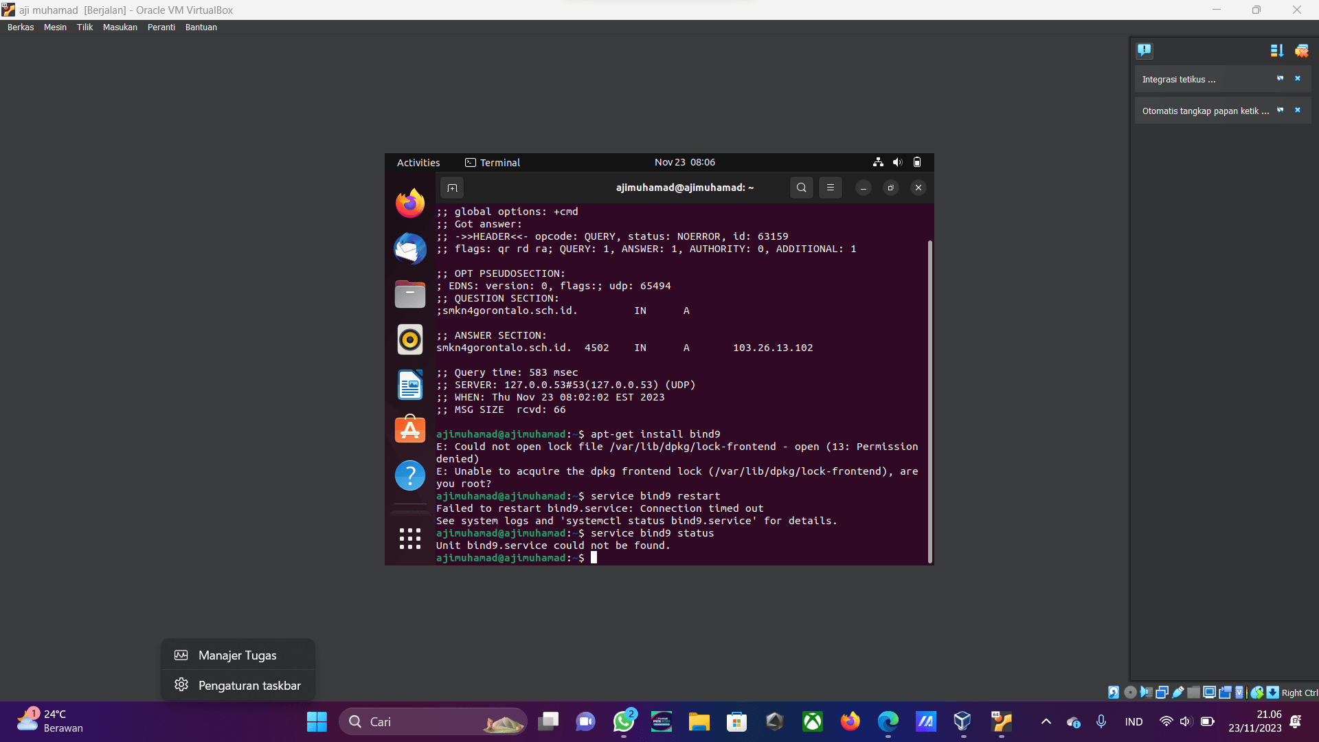1319x742 pixels.
Task: Click the audio status icon in VirtualBox
Action: (1146, 693)
